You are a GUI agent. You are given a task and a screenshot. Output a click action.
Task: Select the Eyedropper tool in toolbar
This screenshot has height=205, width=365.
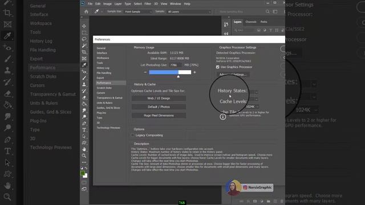84,65
